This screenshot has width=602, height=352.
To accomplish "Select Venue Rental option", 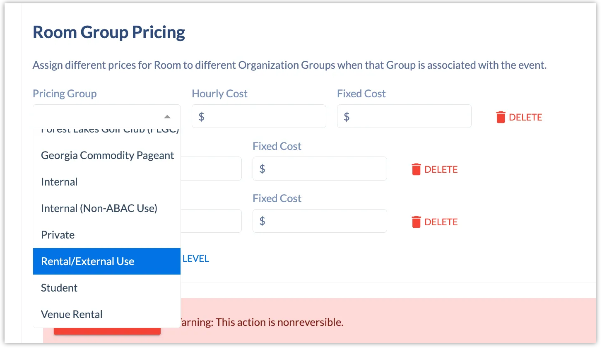I will click(x=72, y=314).
